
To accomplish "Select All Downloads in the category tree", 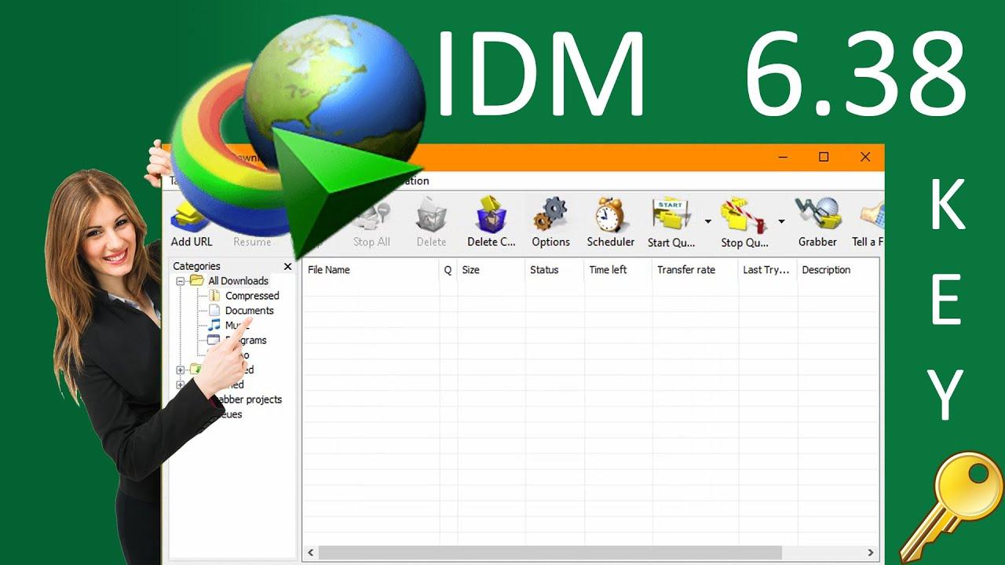I will pos(238,281).
